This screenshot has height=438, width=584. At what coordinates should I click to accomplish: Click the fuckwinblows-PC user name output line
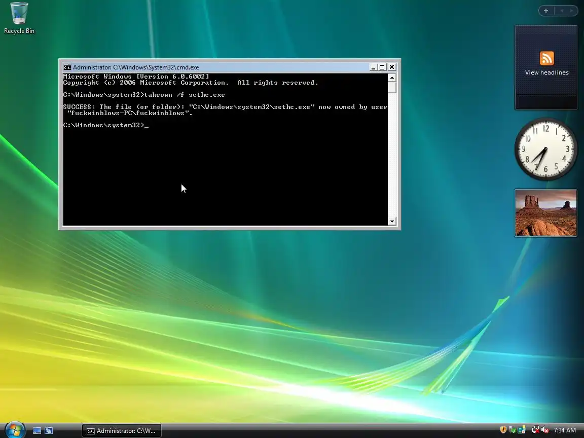tap(130, 113)
